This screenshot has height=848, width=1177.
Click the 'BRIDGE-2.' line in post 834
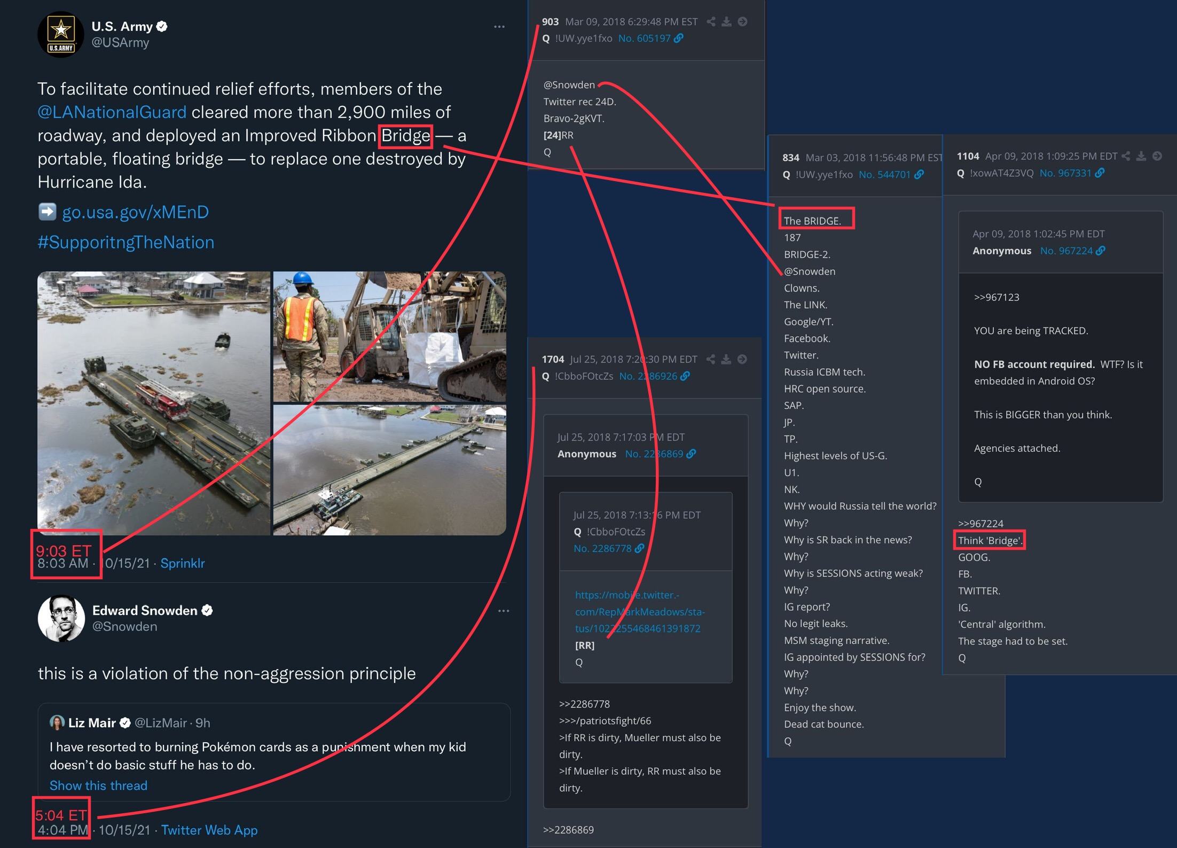pos(807,254)
